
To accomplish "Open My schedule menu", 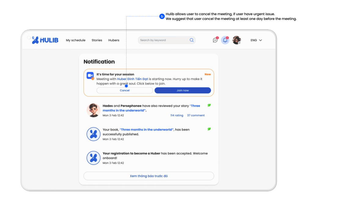I will (75, 40).
